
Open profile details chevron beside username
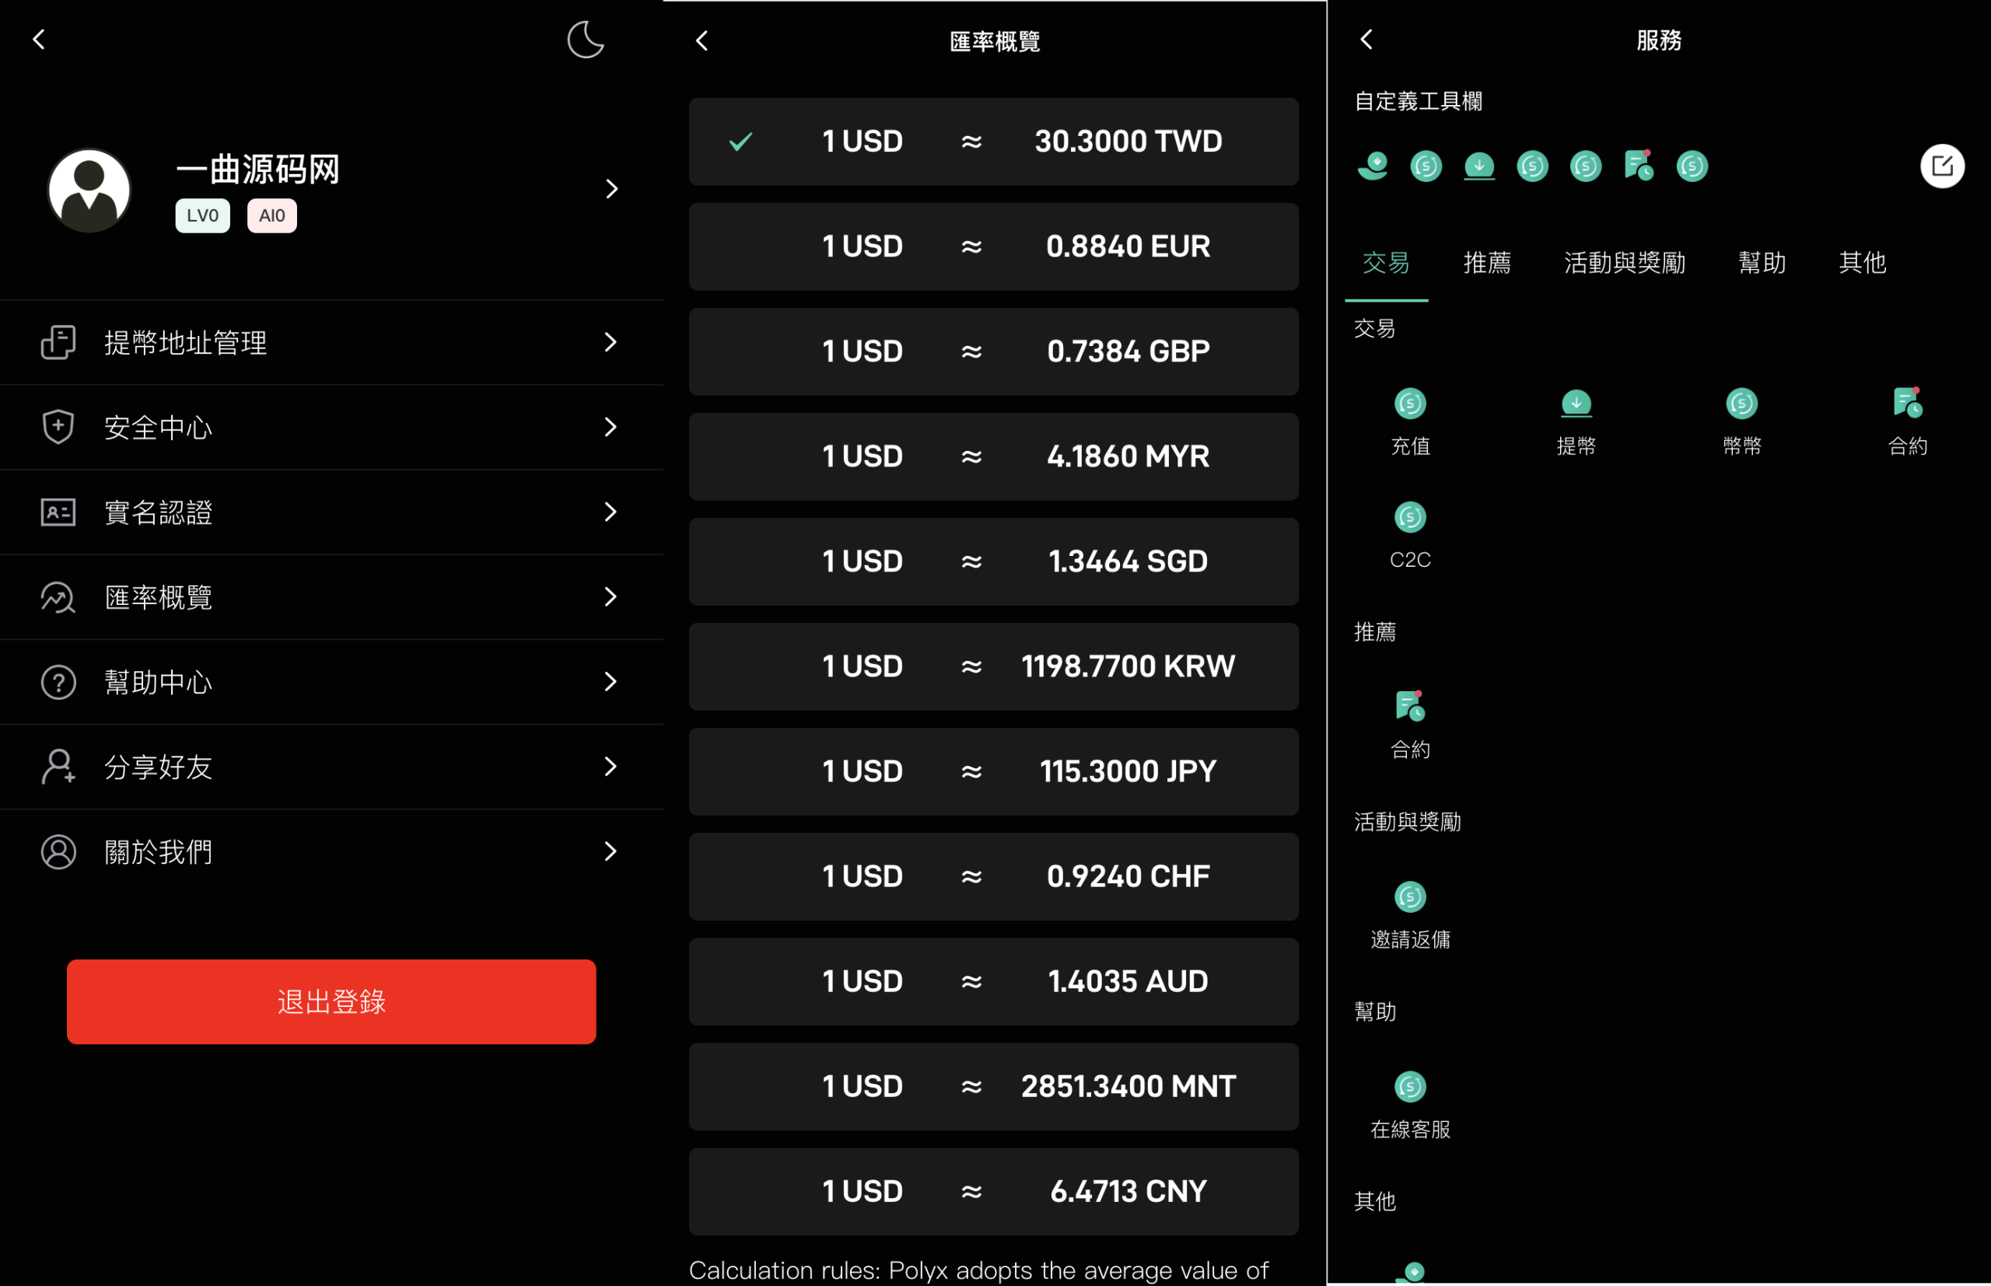pos(611,190)
